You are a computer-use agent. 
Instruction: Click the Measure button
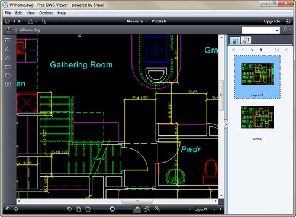click(135, 21)
